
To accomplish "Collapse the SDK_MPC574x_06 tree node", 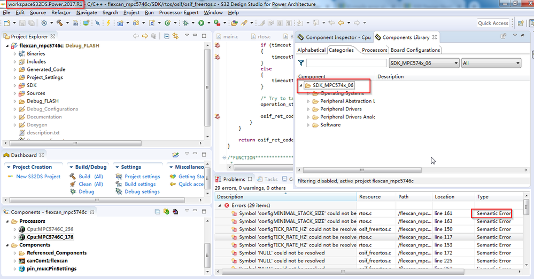I will [x=301, y=85].
